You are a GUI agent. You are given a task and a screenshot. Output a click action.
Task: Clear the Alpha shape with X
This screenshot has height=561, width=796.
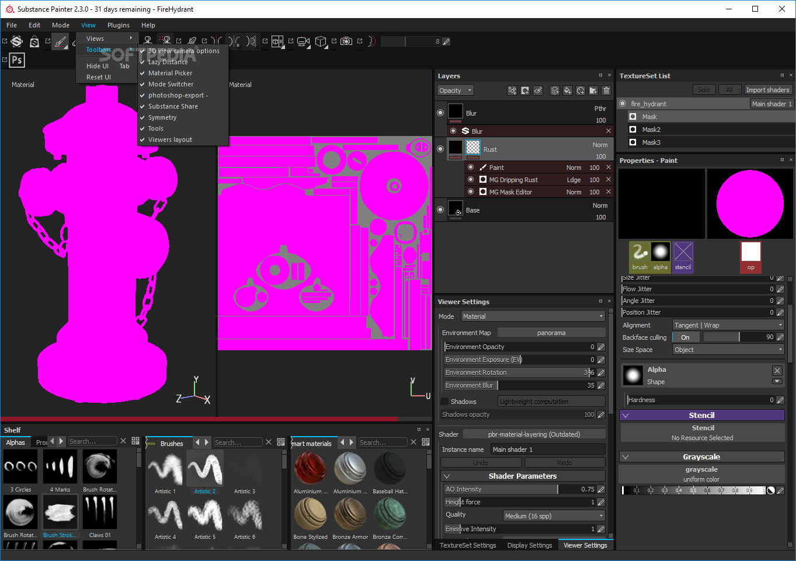pyautogui.click(x=777, y=371)
